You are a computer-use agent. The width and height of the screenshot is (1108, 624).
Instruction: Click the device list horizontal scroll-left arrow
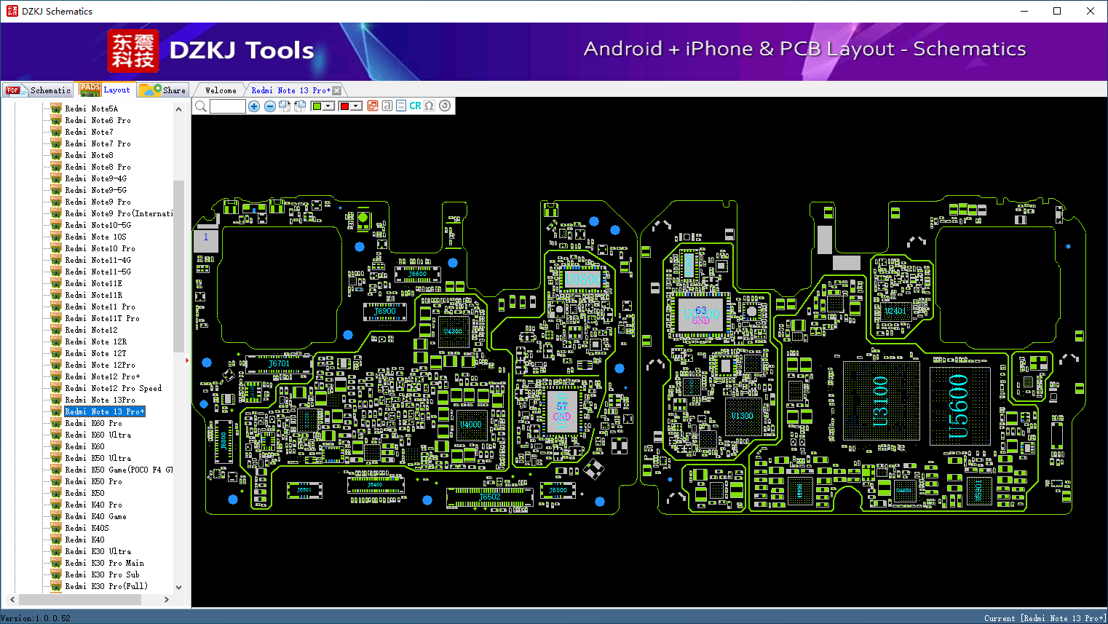click(x=12, y=599)
